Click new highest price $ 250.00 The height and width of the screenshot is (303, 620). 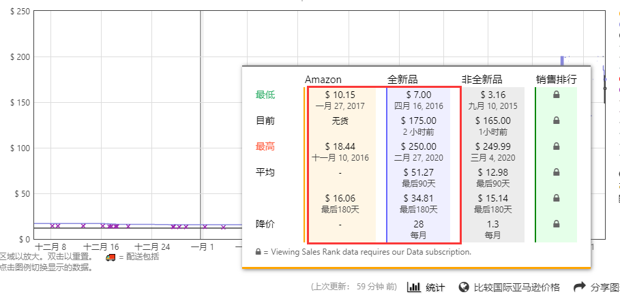point(419,146)
